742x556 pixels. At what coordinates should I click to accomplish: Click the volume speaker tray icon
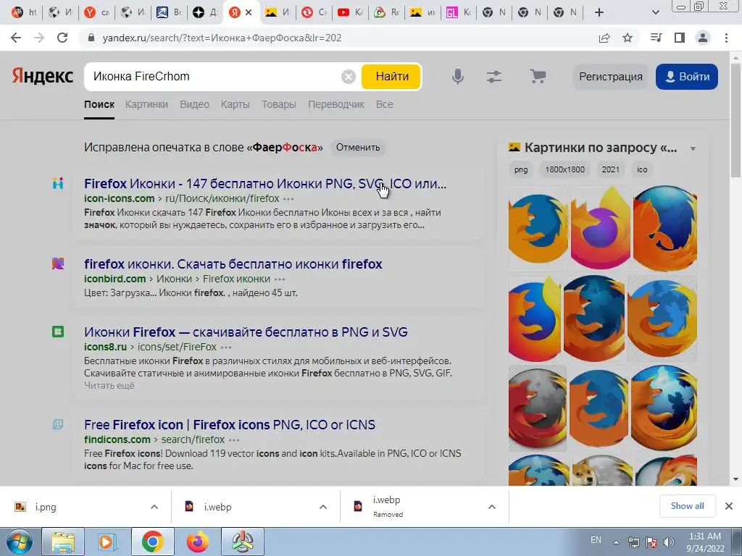pyautogui.click(x=668, y=542)
